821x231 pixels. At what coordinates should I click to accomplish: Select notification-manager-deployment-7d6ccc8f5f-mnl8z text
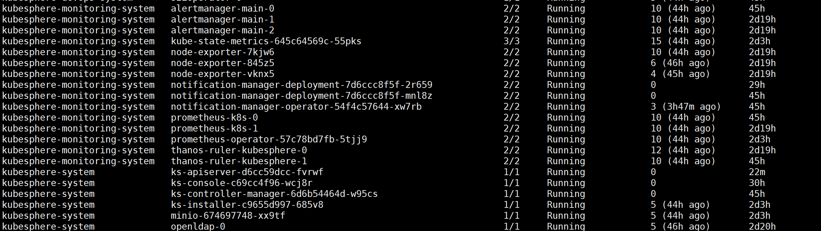pyautogui.click(x=302, y=96)
